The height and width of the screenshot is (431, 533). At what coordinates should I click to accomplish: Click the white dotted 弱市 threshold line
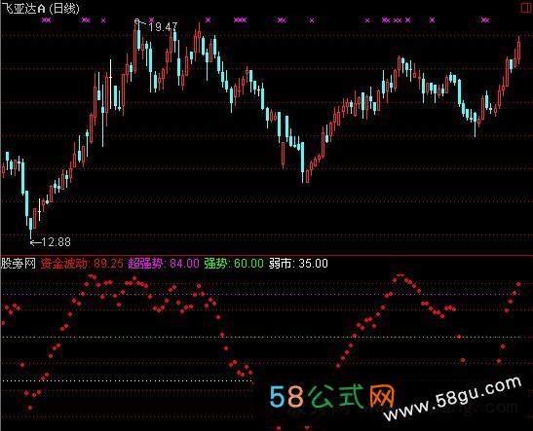(128, 380)
